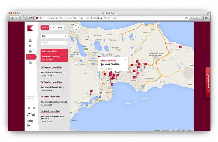The width and height of the screenshot is (218, 142).
Task: Click the Google logo on the map
Action: tap(75, 129)
